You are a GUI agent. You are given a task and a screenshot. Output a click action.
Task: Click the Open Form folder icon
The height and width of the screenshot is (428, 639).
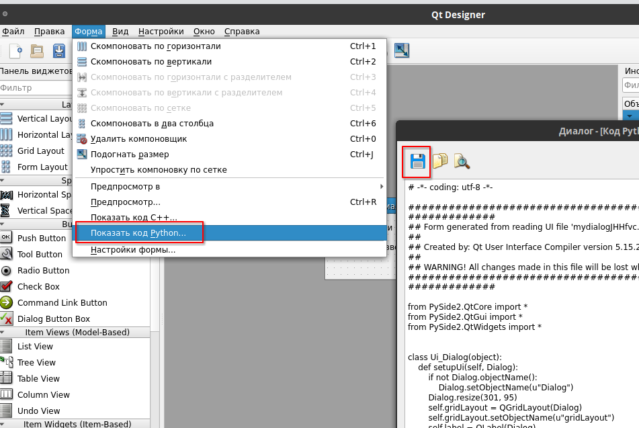tap(37, 50)
